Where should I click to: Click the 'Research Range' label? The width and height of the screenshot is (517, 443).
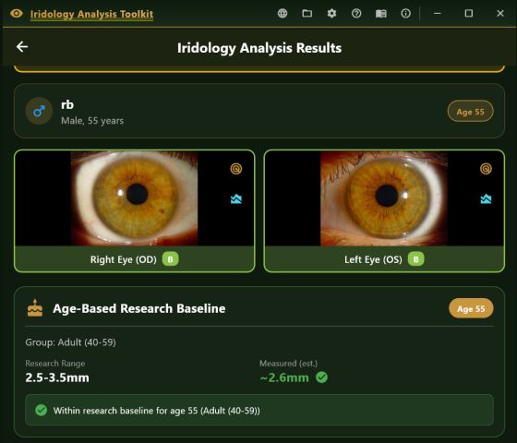(x=55, y=364)
